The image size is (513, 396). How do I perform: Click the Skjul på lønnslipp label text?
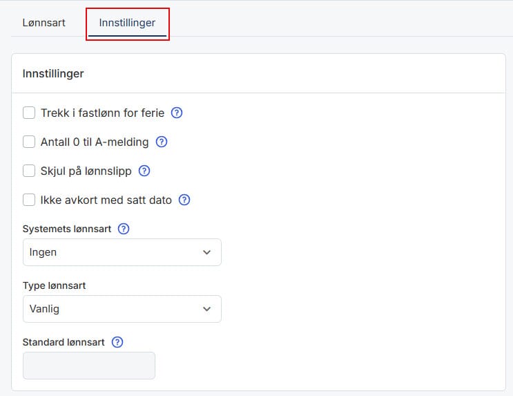coord(86,171)
